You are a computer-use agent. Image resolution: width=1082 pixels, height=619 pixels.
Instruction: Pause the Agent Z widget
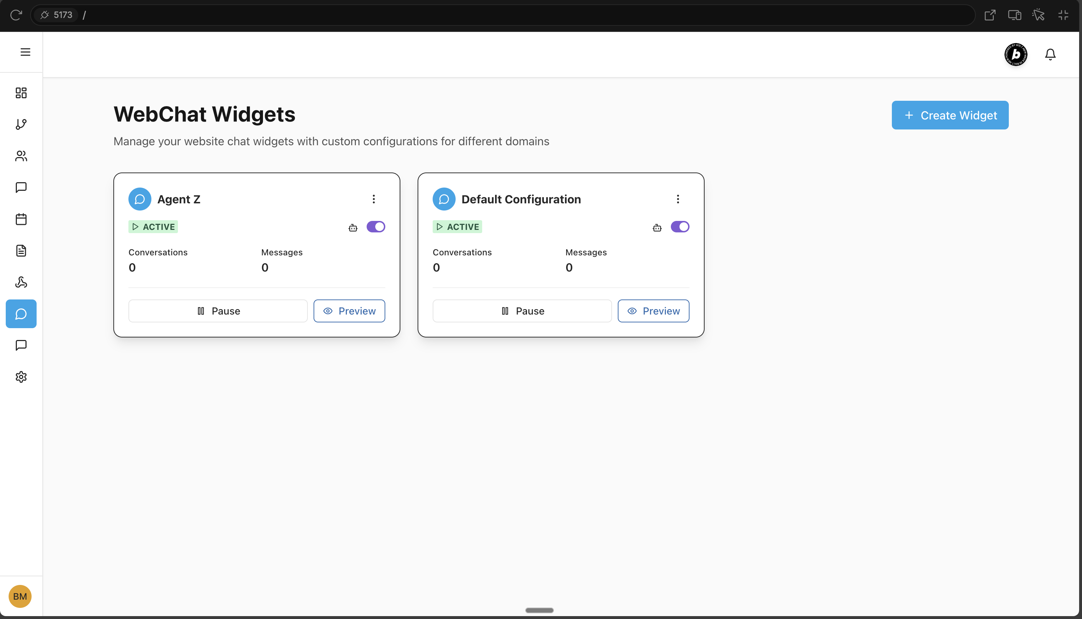click(x=218, y=311)
